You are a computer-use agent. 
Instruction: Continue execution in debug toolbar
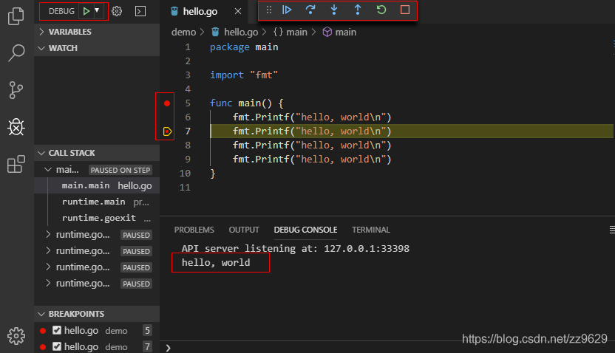287,10
